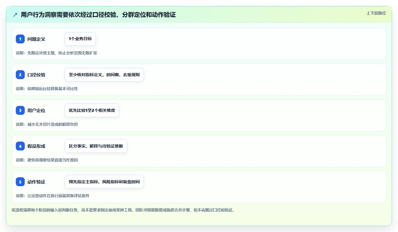Click the step 4 number badge
The image size is (398, 232).
pyautogui.click(x=20, y=146)
